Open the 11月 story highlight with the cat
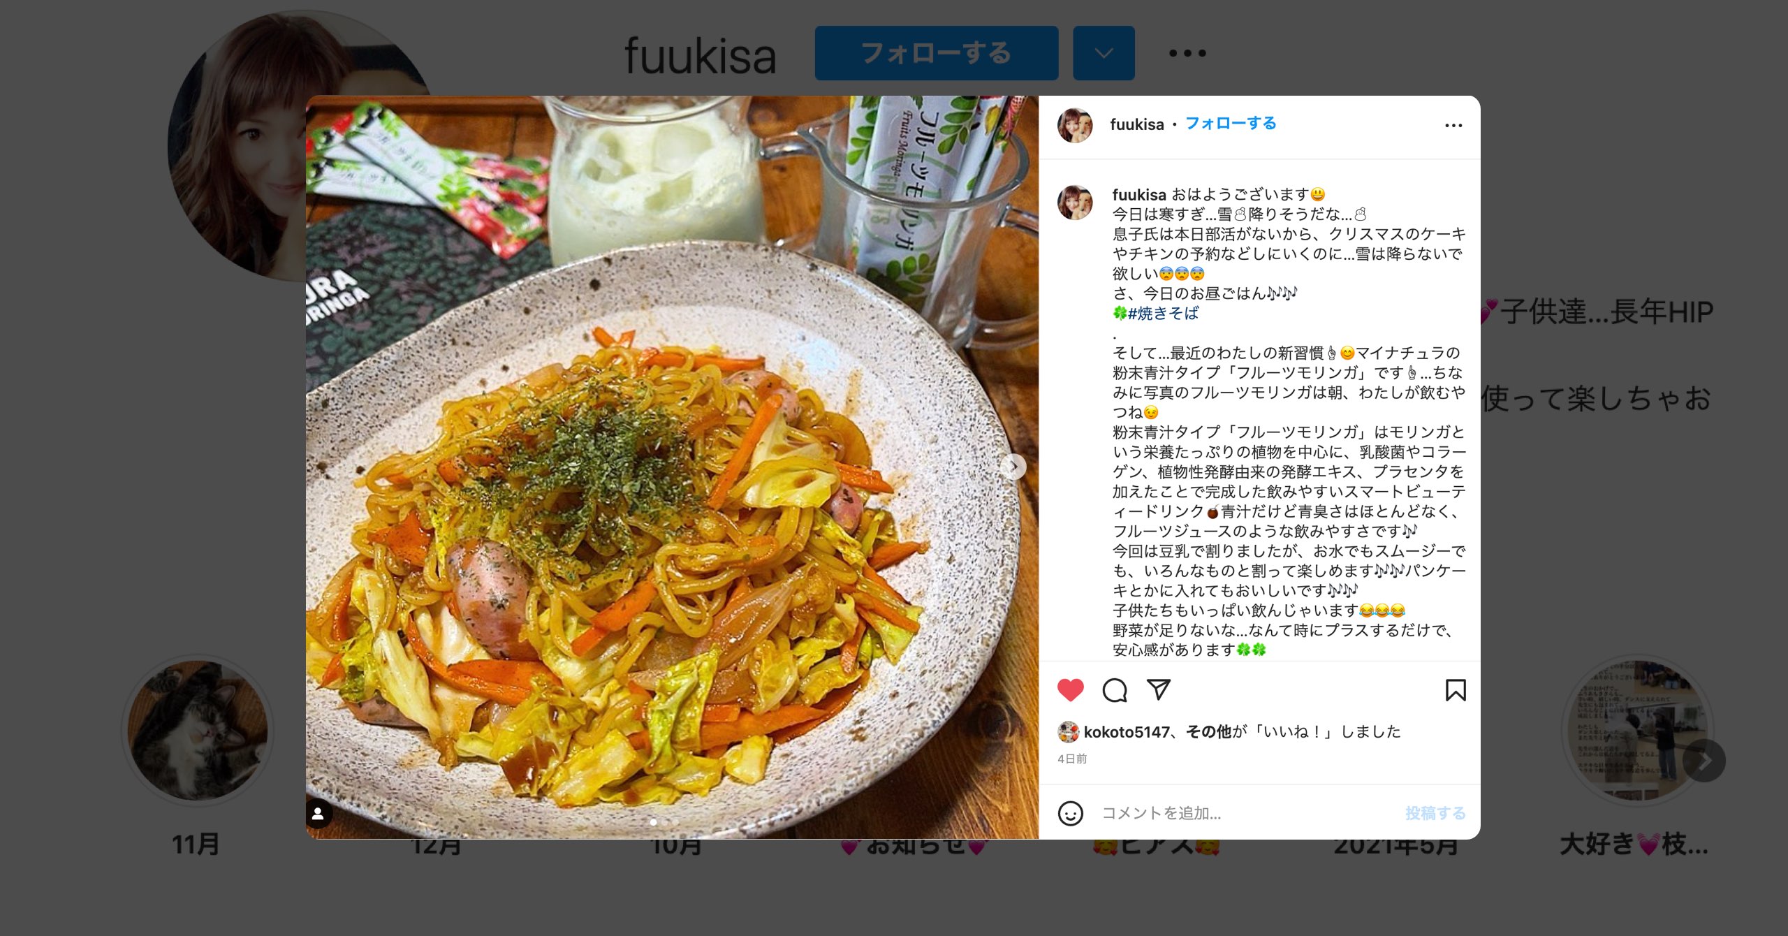Viewport: 1788px width, 936px height. tap(198, 730)
